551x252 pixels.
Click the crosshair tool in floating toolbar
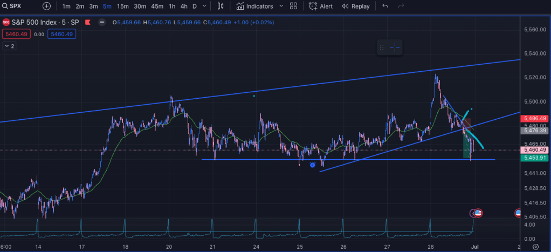(395, 47)
